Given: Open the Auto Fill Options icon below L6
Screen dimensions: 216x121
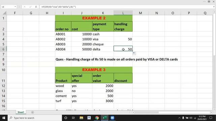Looking at the screenshot, I should coord(134,53).
